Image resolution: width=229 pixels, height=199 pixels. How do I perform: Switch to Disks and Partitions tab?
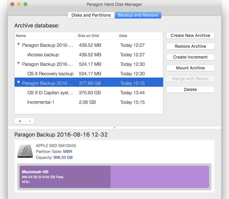tap(91, 15)
